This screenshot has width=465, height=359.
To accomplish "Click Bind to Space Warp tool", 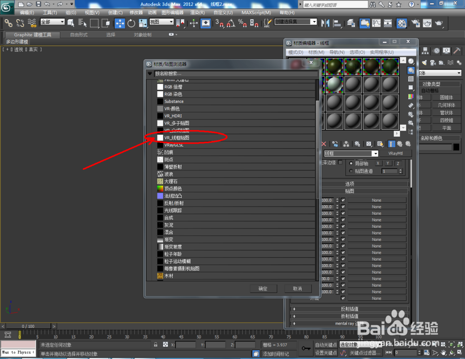I will click(32, 23).
